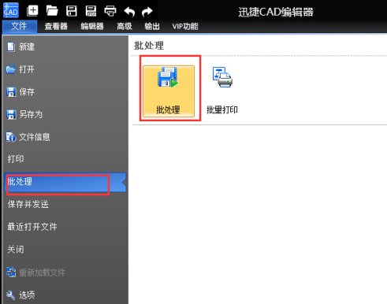Redo with the right arrow icon
The image size is (387, 304).
(147, 12)
